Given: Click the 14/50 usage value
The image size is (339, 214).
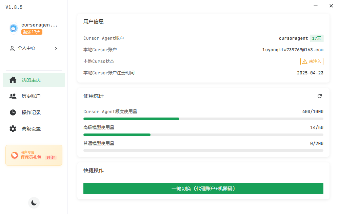Looking at the screenshot, I should (317, 128).
